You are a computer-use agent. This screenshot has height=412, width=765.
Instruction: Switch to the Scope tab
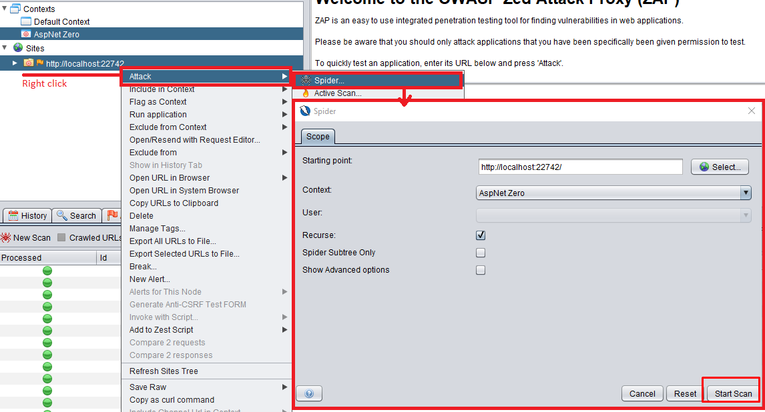[x=318, y=137]
